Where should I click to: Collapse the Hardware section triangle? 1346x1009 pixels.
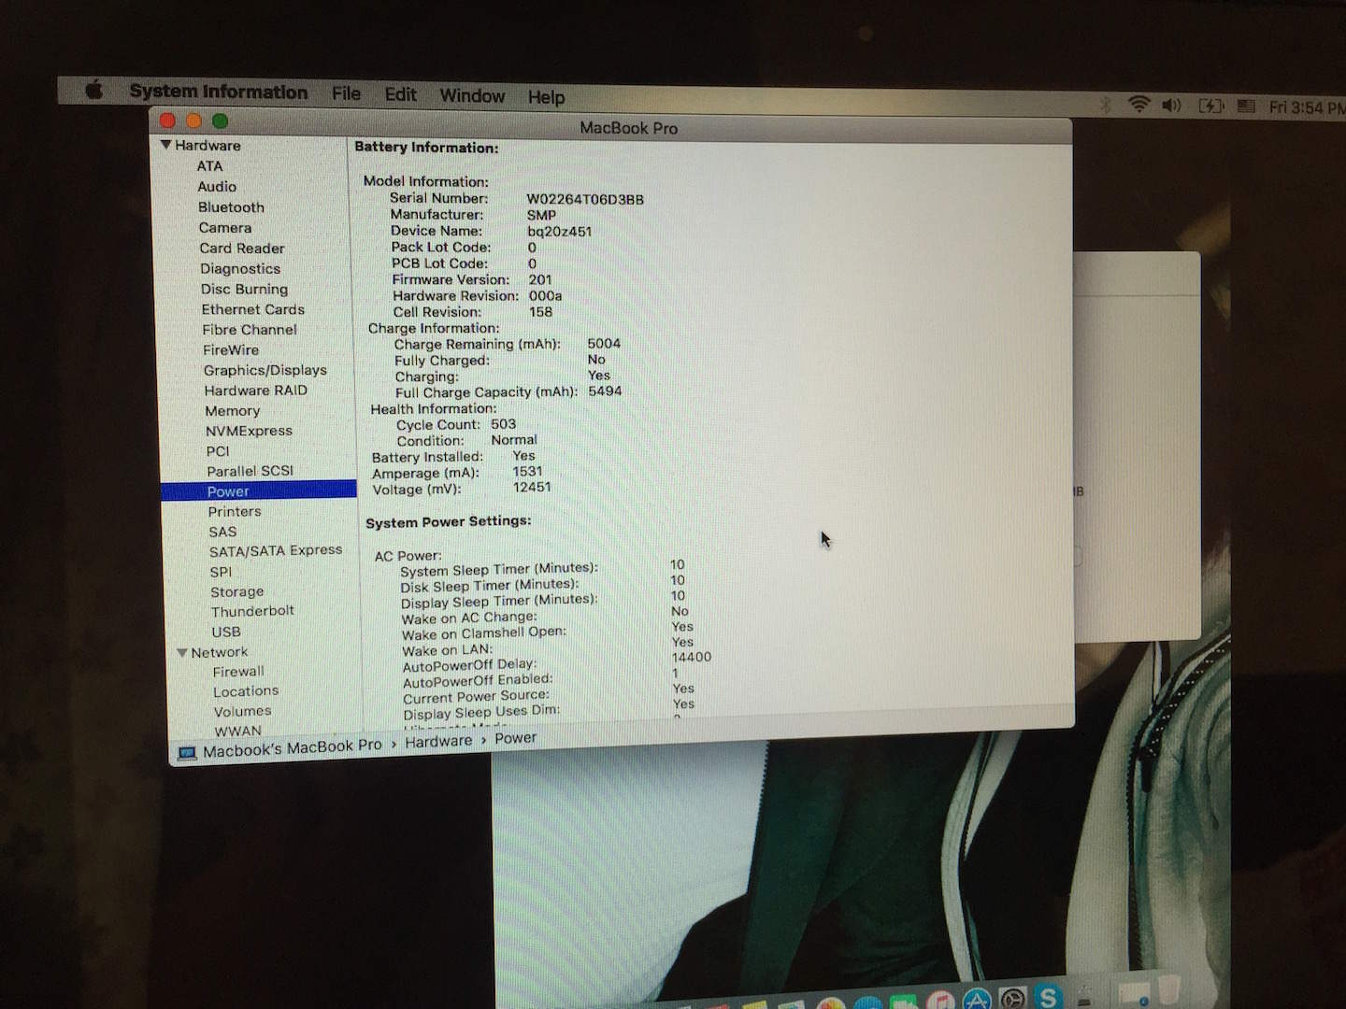(x=165, y=145)
